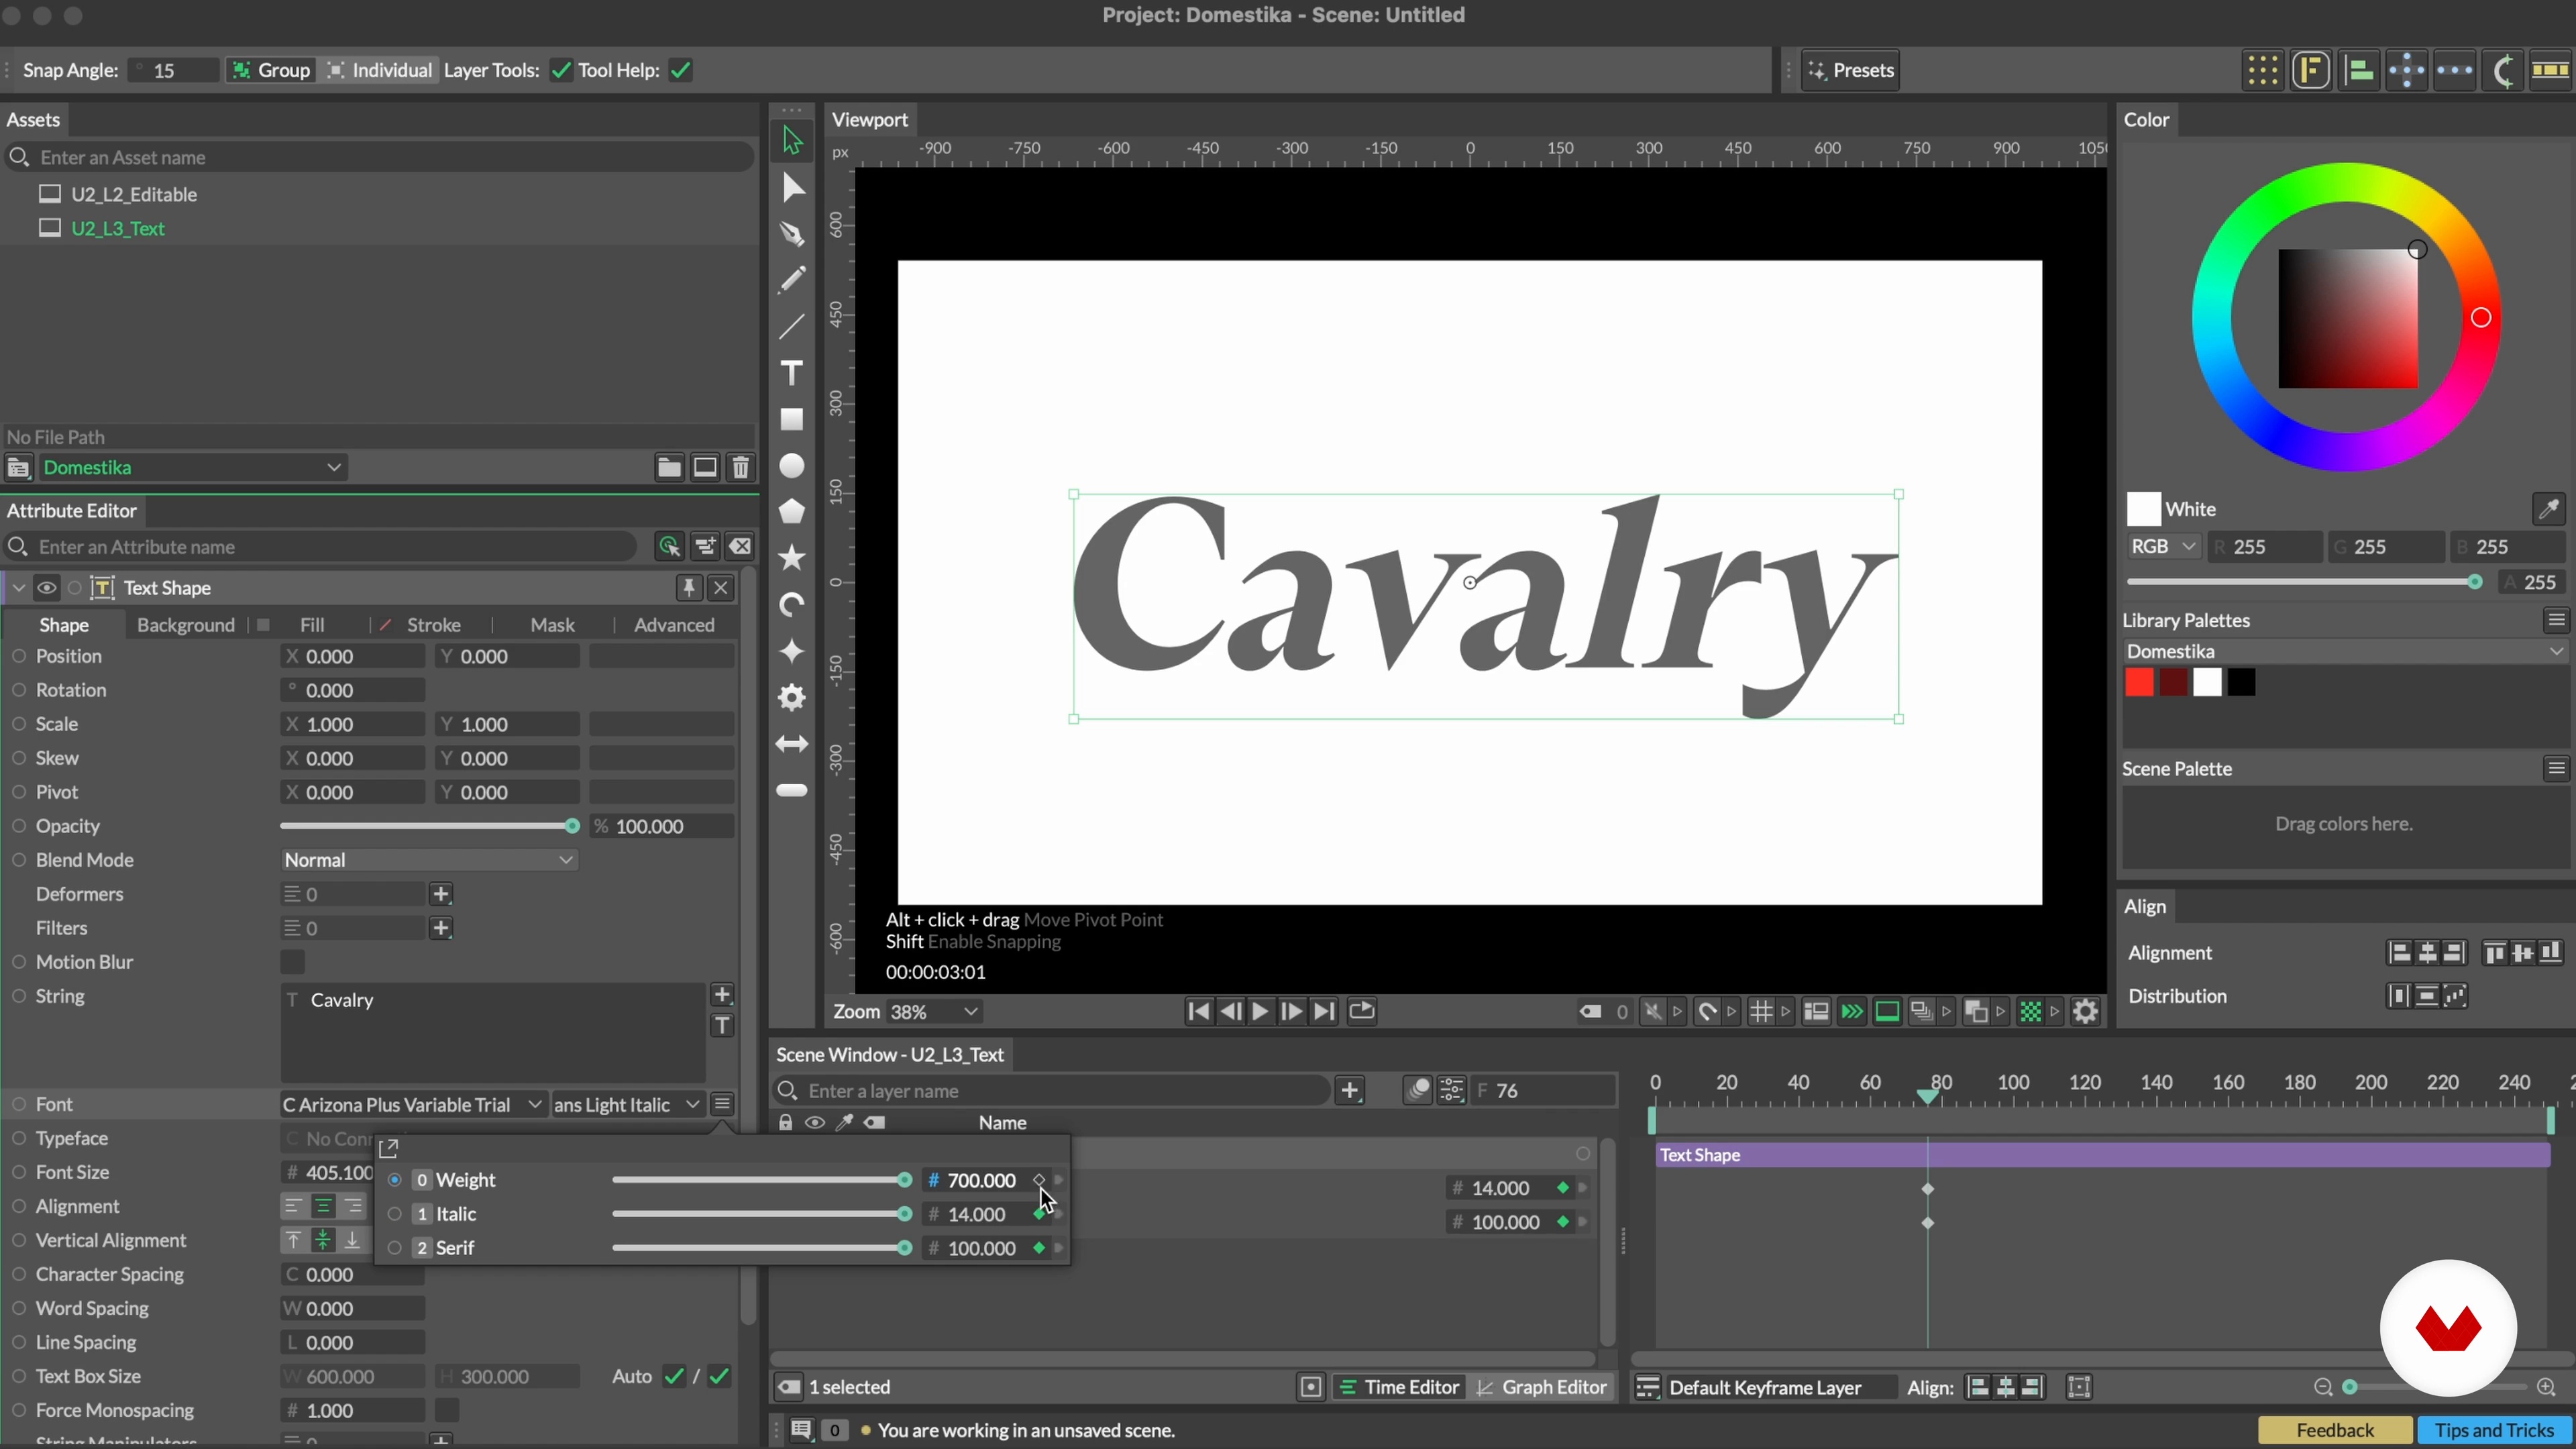
Task: Select the Line tool
Action: click(792, 327)
